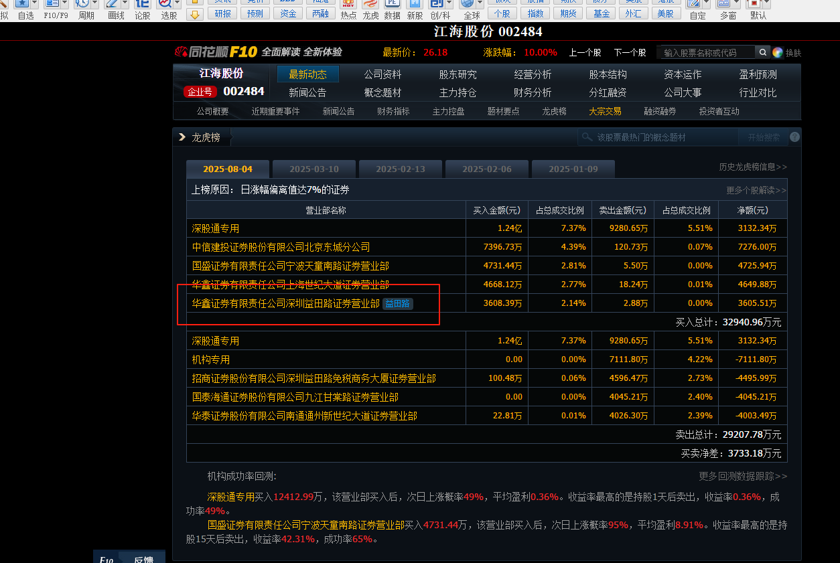Activate the 画线 draw-line tool
This screenshot has width=840, height=563.
coord(111,4)
